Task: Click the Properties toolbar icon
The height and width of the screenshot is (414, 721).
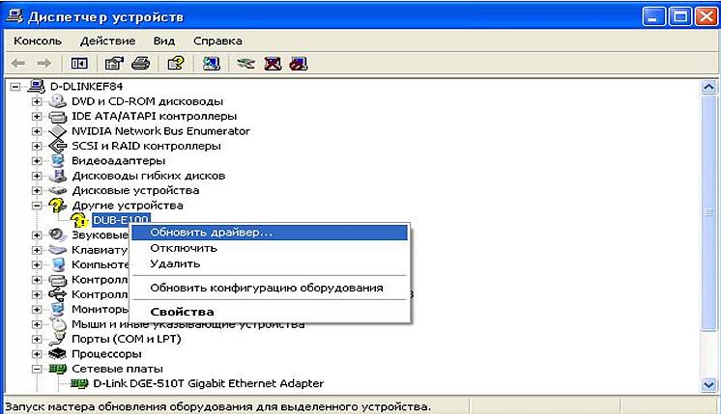Action: point(114,64)
